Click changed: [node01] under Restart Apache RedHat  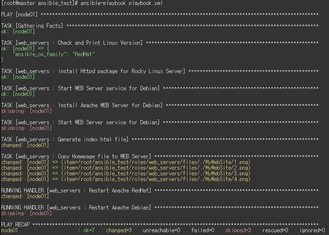25,196
